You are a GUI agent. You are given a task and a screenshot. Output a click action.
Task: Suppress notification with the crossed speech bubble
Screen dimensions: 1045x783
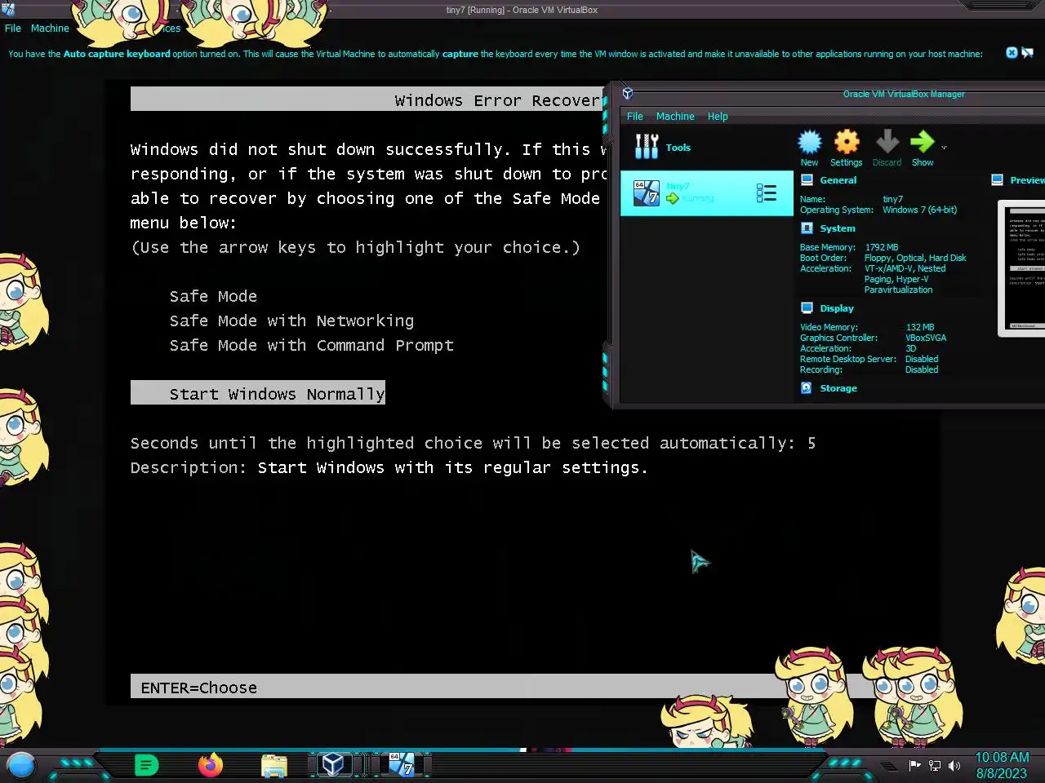(x=1028, y=53)
